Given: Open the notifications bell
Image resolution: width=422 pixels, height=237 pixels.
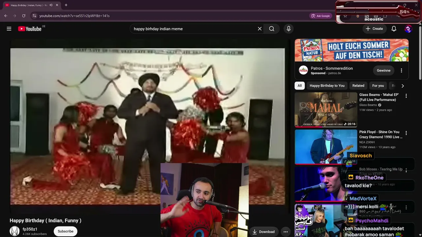Looking at the screenshot, I should click(394, 29).
